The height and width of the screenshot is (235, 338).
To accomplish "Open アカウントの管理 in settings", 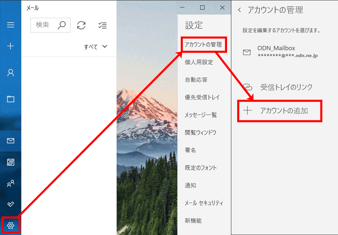I will 203,45.
